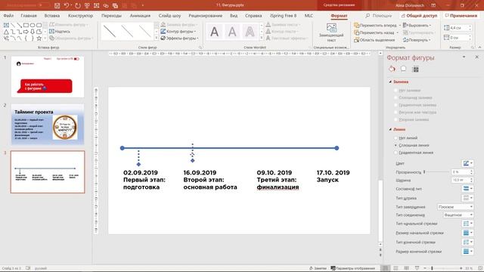Collapse the Заливка section

click(x=390, y=82)
